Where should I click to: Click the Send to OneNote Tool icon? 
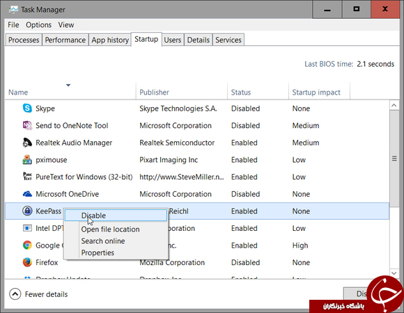pos(27,125)
